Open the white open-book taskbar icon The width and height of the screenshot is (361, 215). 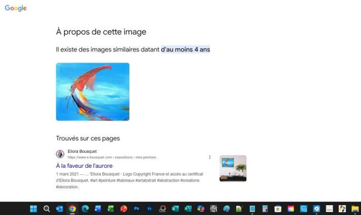[x=329, y=209]
